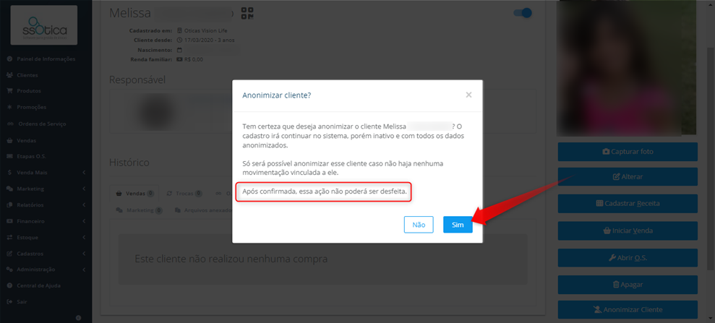Click the ssOtica logo
Viewport: 715px width, 323px height.
(44, 25)
